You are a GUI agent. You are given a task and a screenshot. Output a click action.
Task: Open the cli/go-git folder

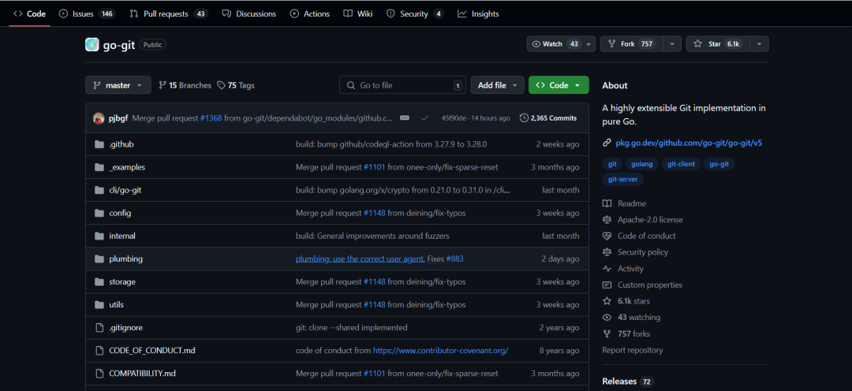[125, 190]
